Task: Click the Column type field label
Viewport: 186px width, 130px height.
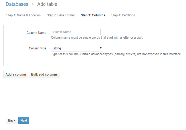Action: [x=37, y=48]
